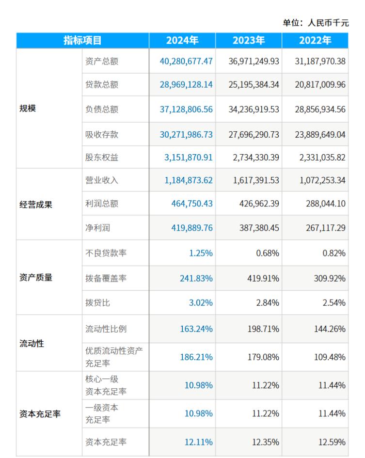The image size is (365, 458).
Task: Click the 指标项目 column header
Action: [82, 41]
